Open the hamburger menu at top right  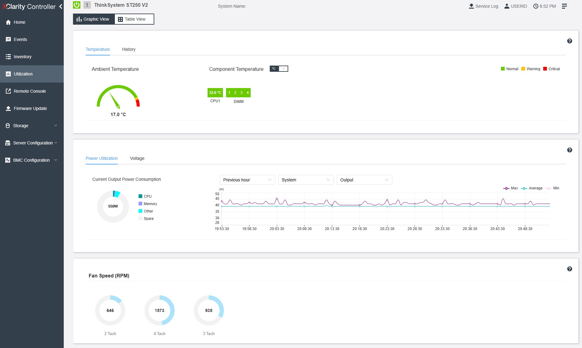coord(564,6)
